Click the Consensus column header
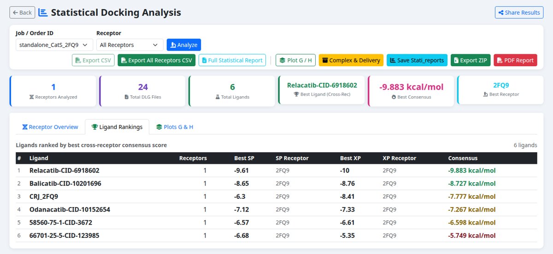This screenshot has width=553, height=254. point(463,158)
